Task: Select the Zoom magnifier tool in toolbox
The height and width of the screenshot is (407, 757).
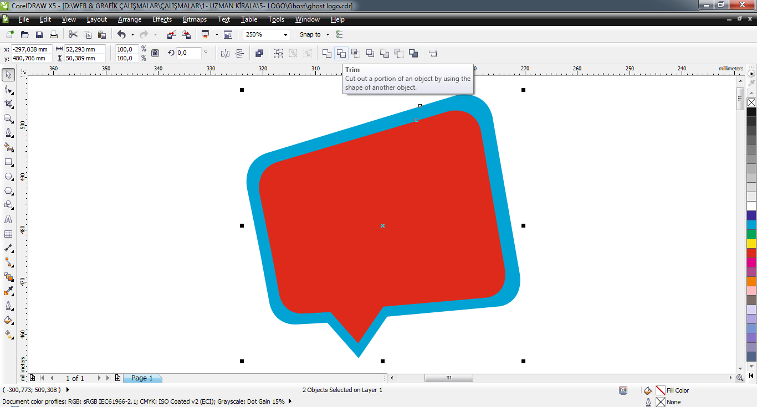Action: tap(9, 118)
